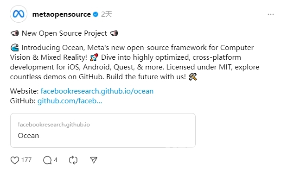Click the New Open Source Project headline
This screenshot has height=170, width=281.
tap(64, 33)
